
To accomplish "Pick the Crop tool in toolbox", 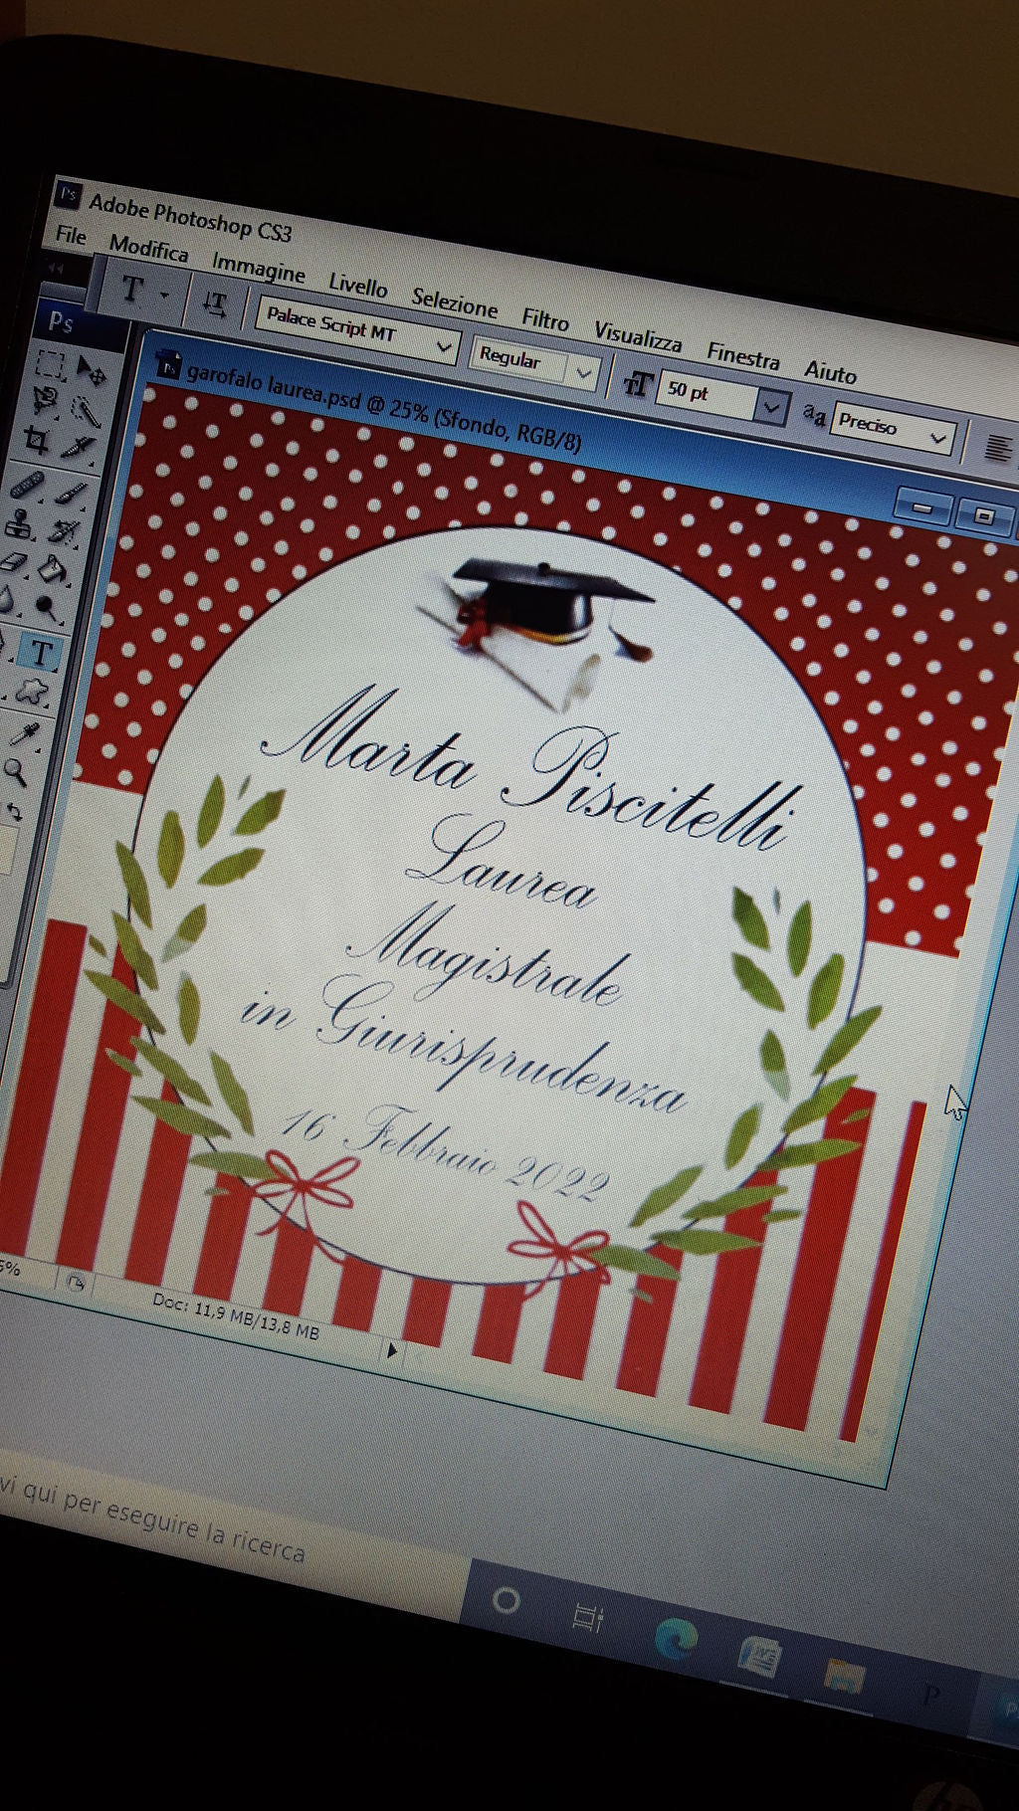I will (x=36, y=440).
